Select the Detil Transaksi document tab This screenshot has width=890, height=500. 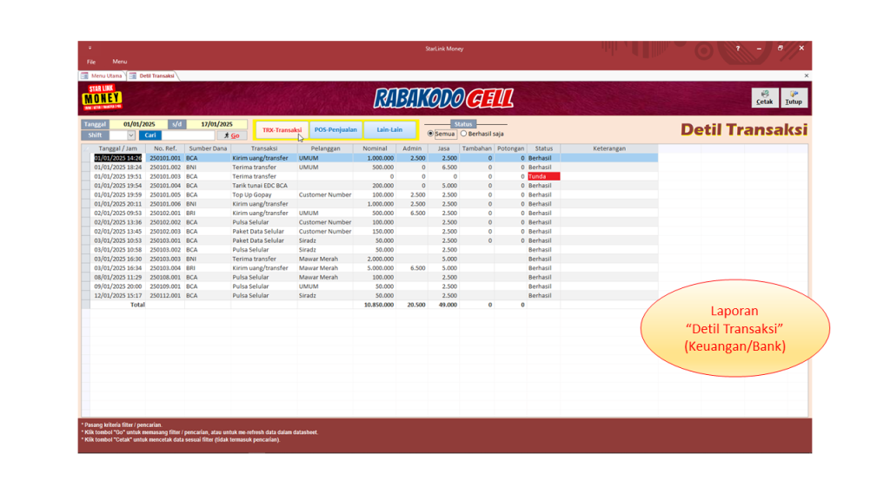point(153,76)
